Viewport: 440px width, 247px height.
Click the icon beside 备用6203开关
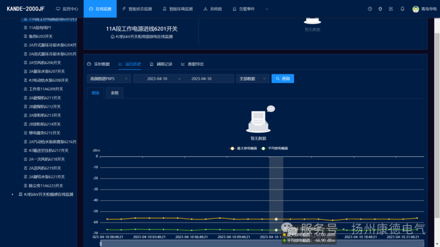click(25, 36)
